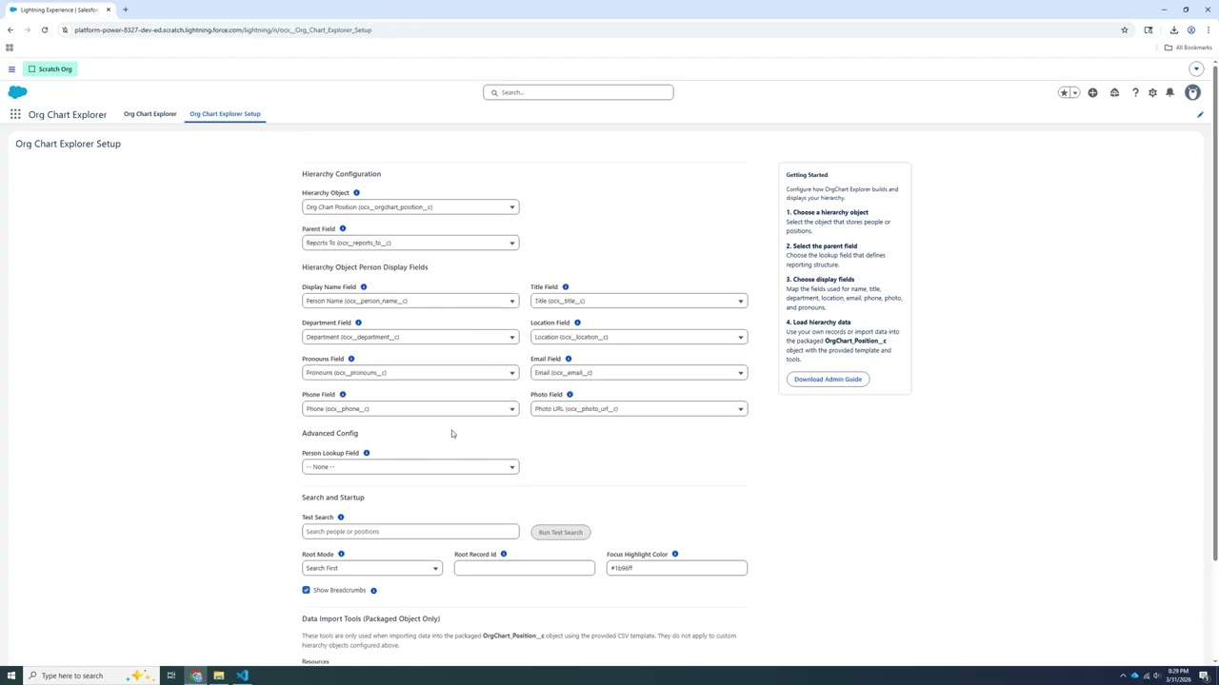Click the Root Record Id input
Image resolution: width=1219 pixels, height=685 pixels.
click(525, 568)
